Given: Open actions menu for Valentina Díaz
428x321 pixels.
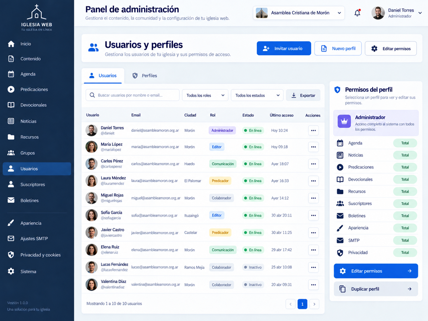Looking at the screenshot, I should click(x=313, y=285).
